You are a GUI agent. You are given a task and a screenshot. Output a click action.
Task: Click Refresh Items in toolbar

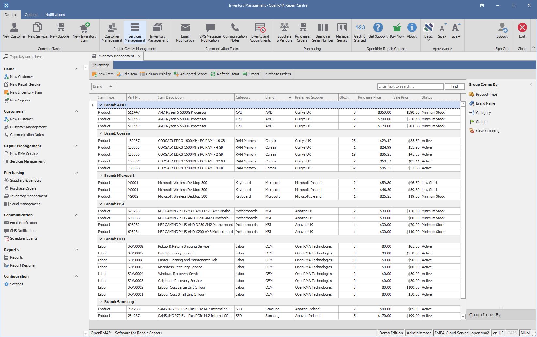click(225, 74)
